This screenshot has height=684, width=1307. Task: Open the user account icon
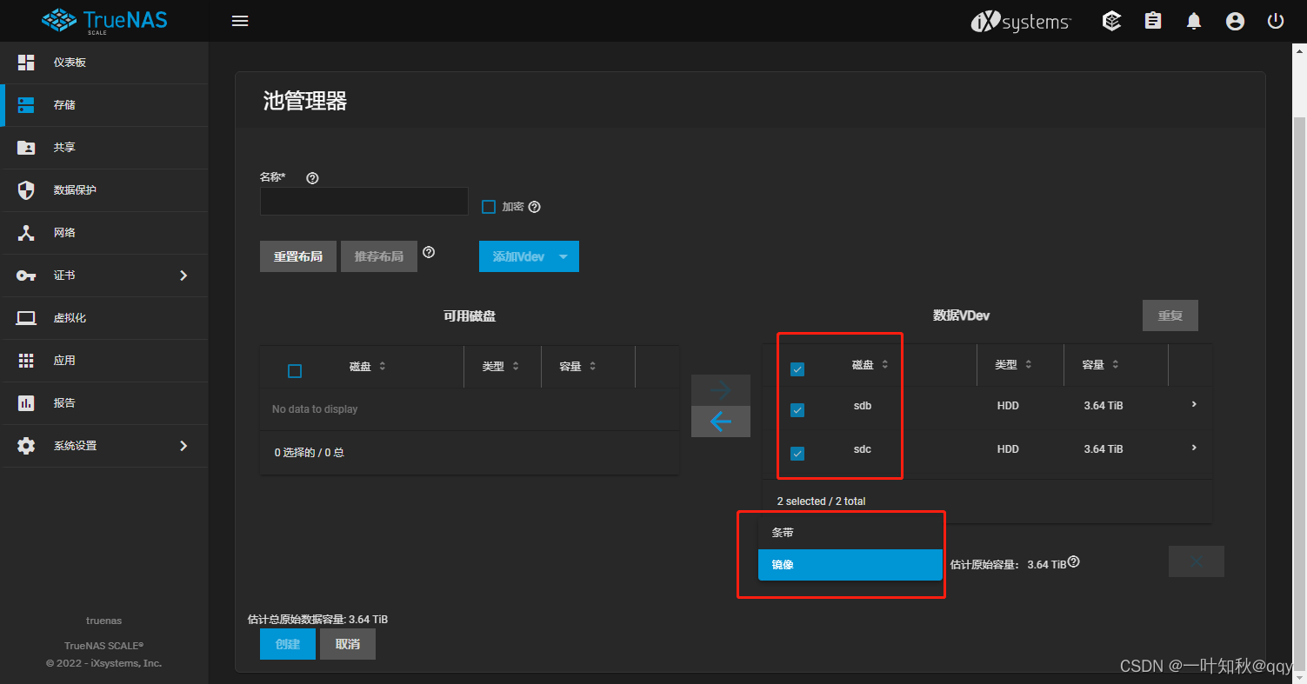click(x=1235, y=21)
